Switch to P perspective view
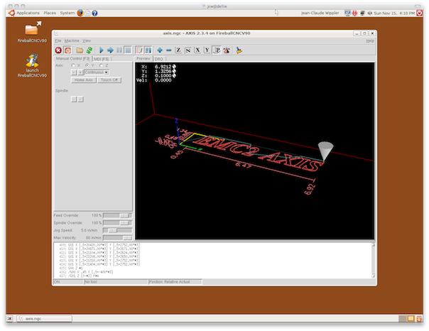Image resolution: width=429 pixels, height=331 pixels. point(217,50)
